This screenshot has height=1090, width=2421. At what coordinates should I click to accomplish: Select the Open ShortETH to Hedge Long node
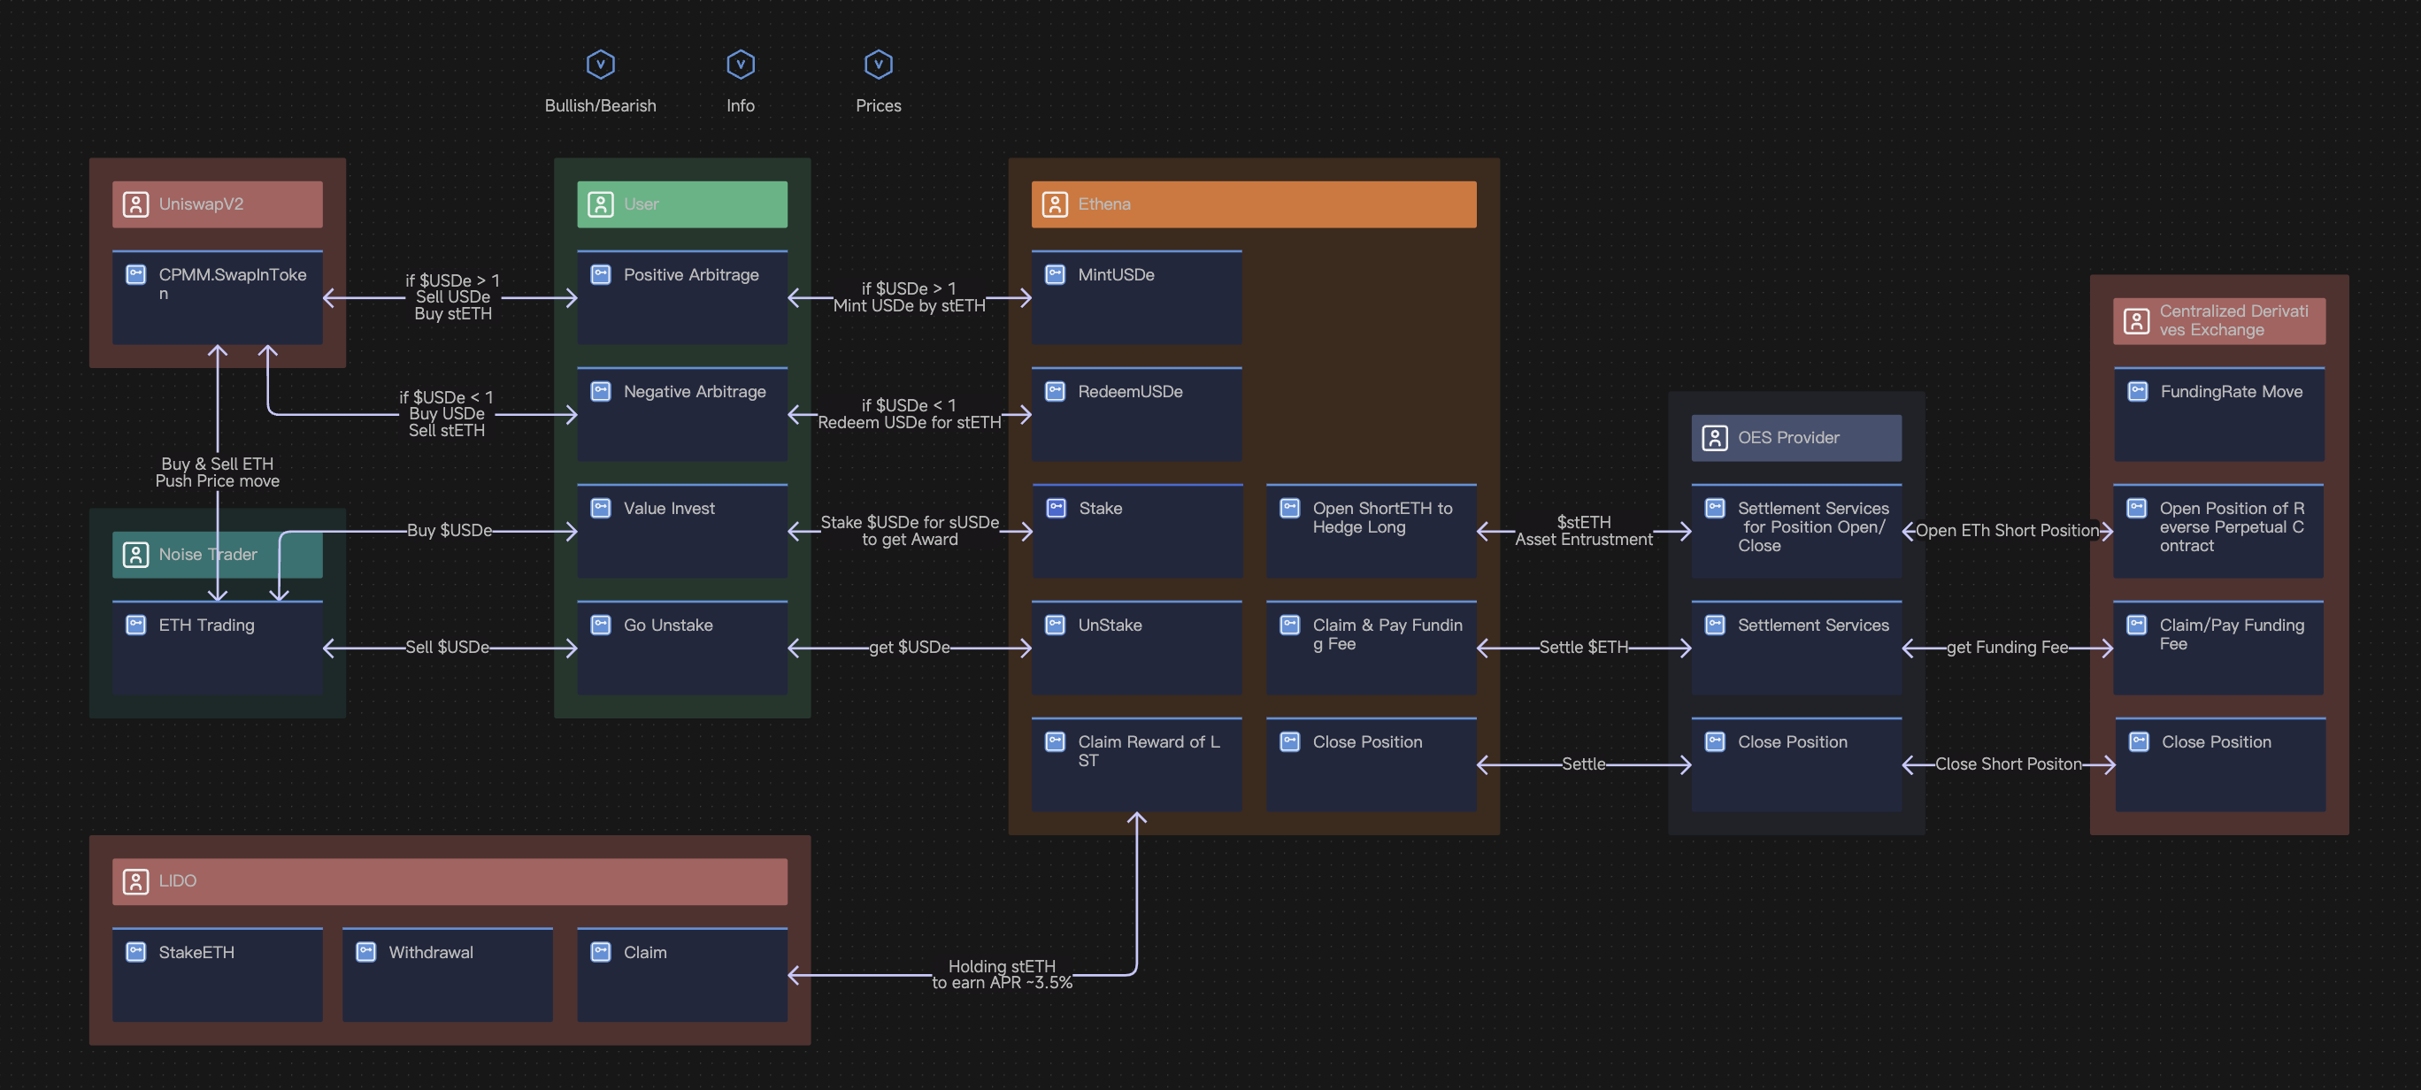tap(1371, 531)
